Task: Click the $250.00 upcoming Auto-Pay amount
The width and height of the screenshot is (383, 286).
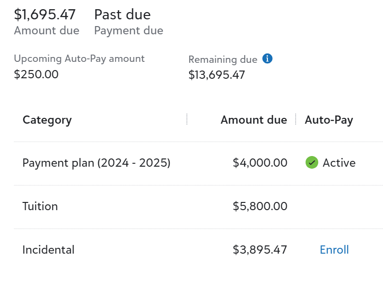Action: (x=36, y=74)
